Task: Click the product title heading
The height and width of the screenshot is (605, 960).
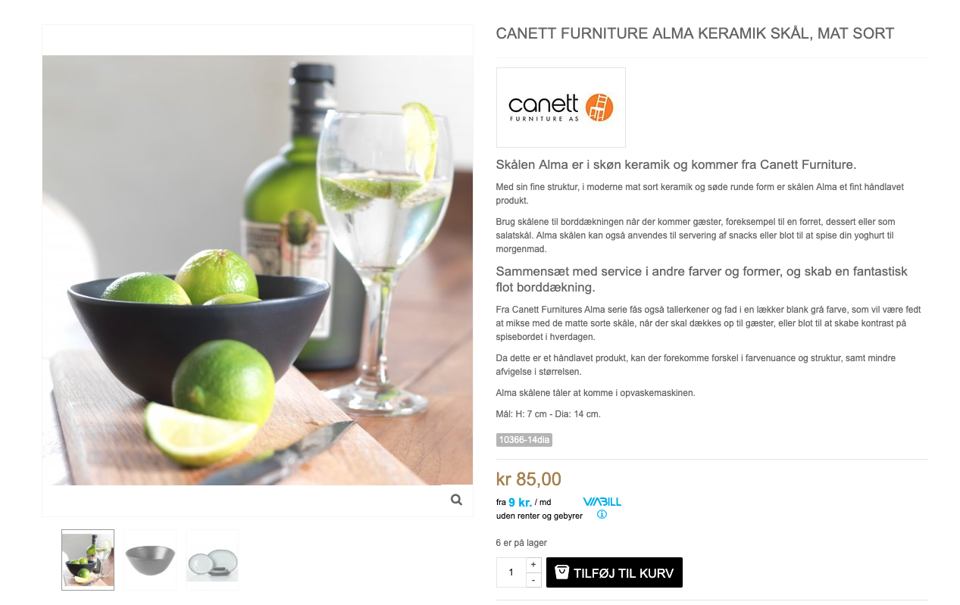Action: click(x=695, y=33)
